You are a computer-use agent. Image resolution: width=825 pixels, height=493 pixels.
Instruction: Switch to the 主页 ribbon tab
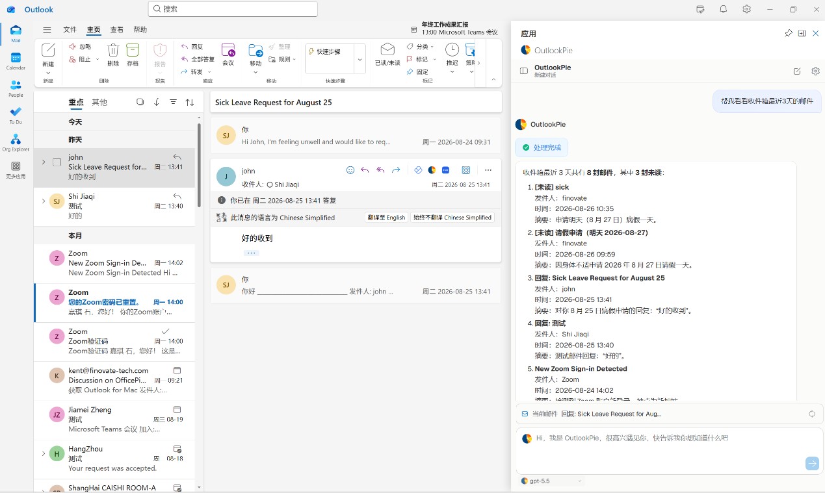click(x=94, y=30)
